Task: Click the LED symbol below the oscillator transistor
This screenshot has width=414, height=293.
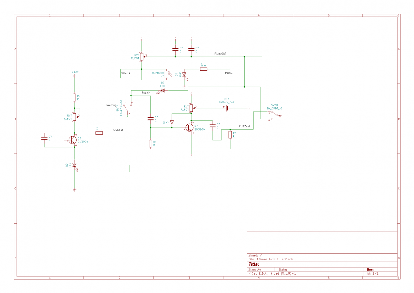Action: [74, 165]
